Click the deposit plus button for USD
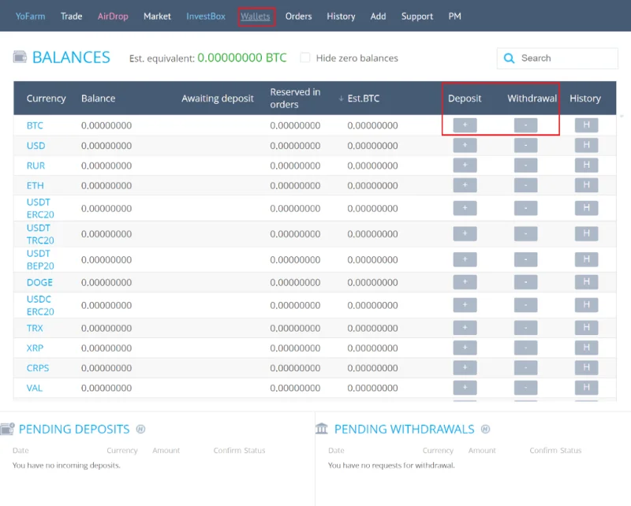631x506 pixels. coord(465,145)
